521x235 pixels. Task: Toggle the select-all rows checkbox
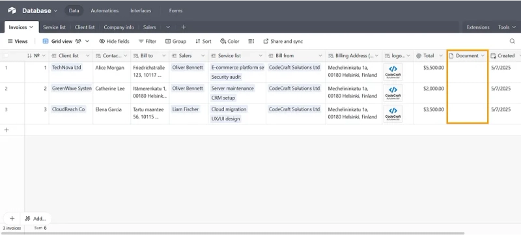click(6, 56)
